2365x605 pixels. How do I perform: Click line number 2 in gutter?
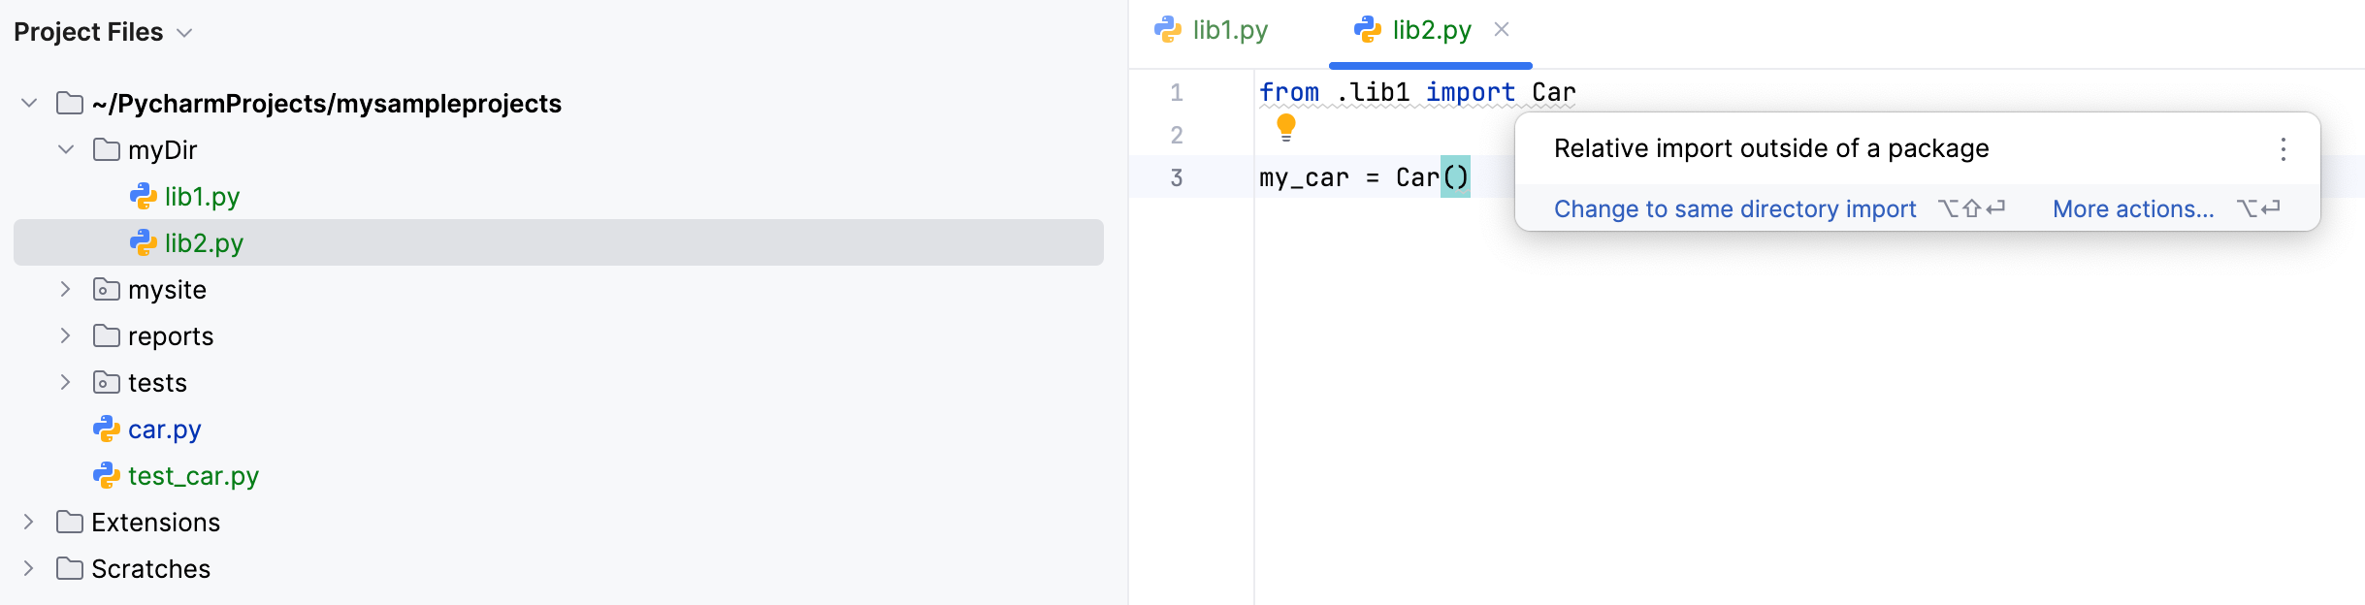(x=1177, y=135)
